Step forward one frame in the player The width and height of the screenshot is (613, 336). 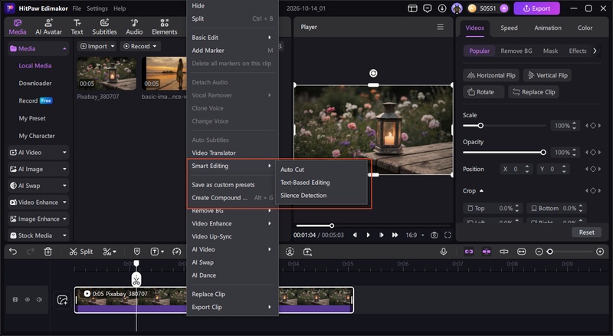pos(381,235)
